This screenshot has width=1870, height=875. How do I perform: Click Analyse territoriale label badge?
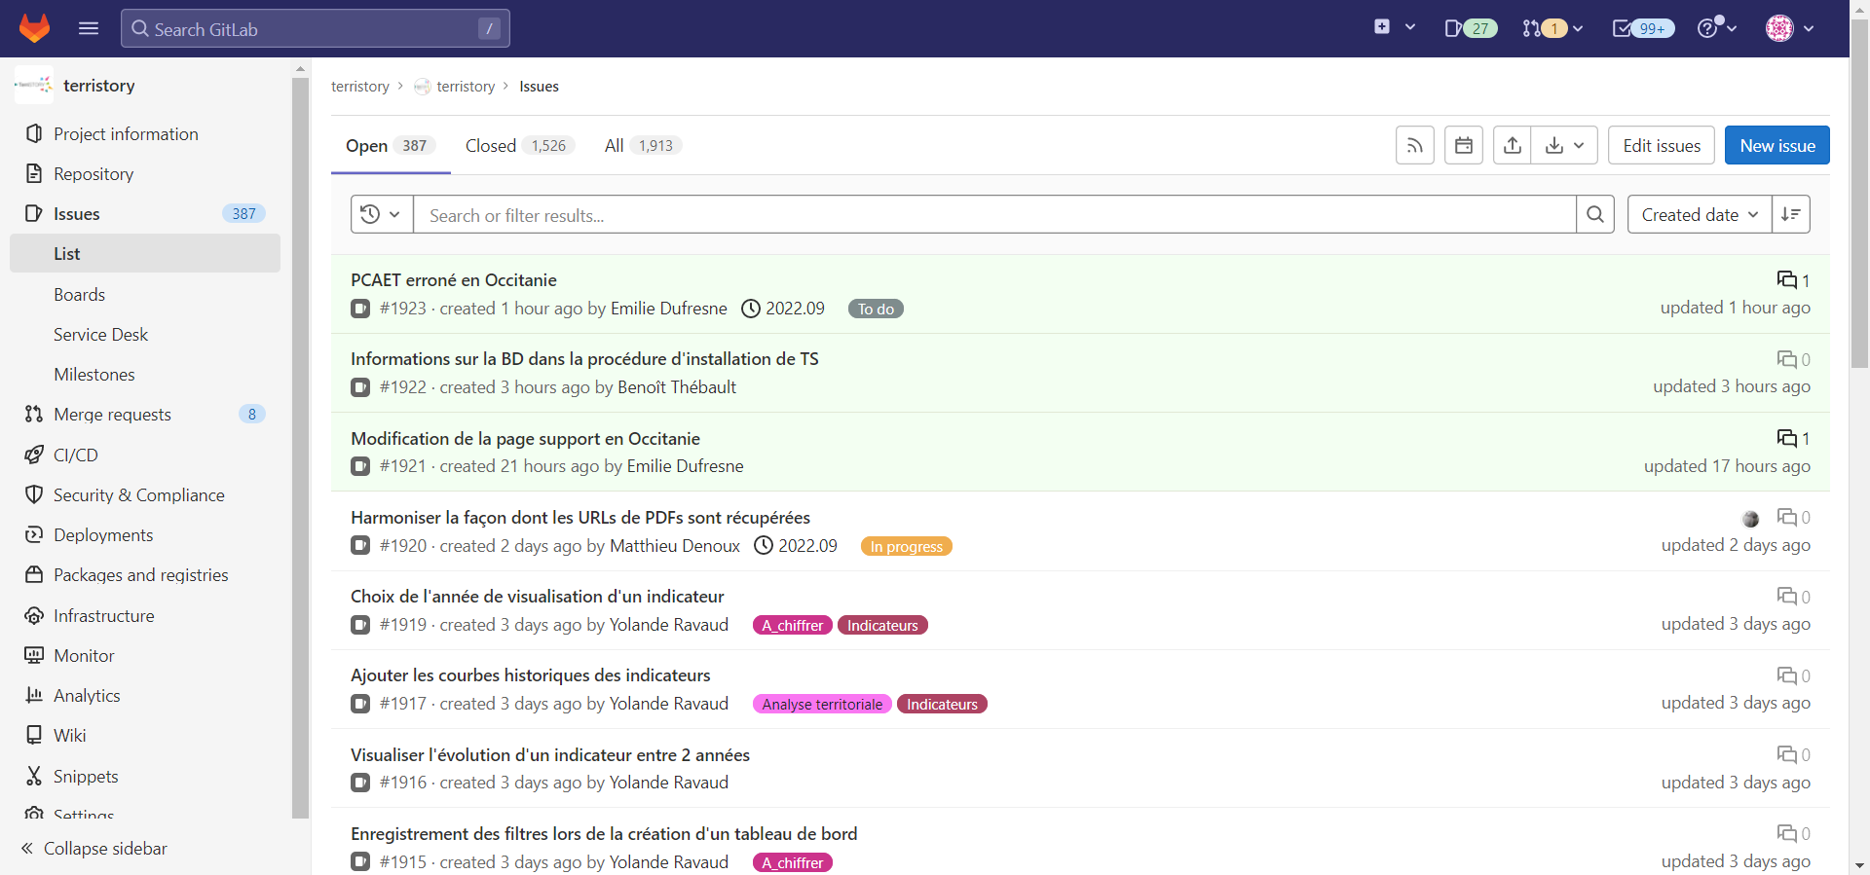click(822, 705)
